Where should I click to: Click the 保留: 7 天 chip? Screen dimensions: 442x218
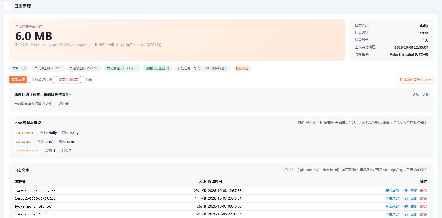[x=19, y=68]
